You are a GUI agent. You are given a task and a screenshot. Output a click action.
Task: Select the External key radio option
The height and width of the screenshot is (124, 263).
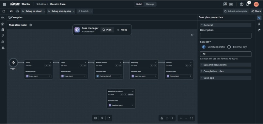[229, 47]
